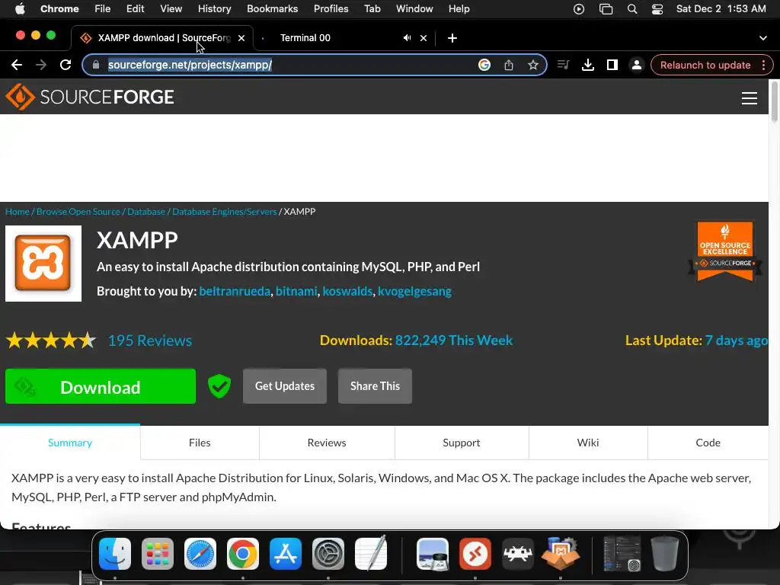Click Relaunch to update button
This screenshot has height=585, width=780.
coord(705,65)
